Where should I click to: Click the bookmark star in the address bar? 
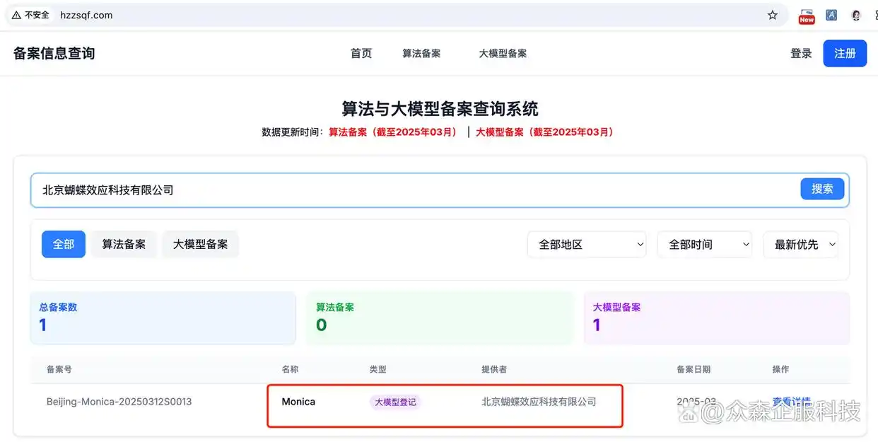click(773, 15)
